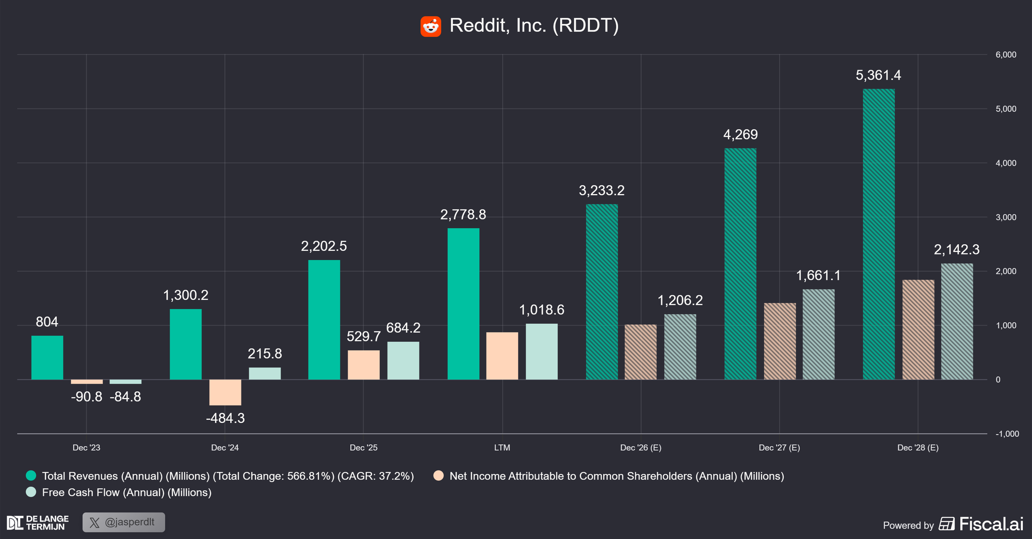Click the 1,206.2 data label
The height and width of the screenshot is (539, 1032).
[x=680, y=300]
